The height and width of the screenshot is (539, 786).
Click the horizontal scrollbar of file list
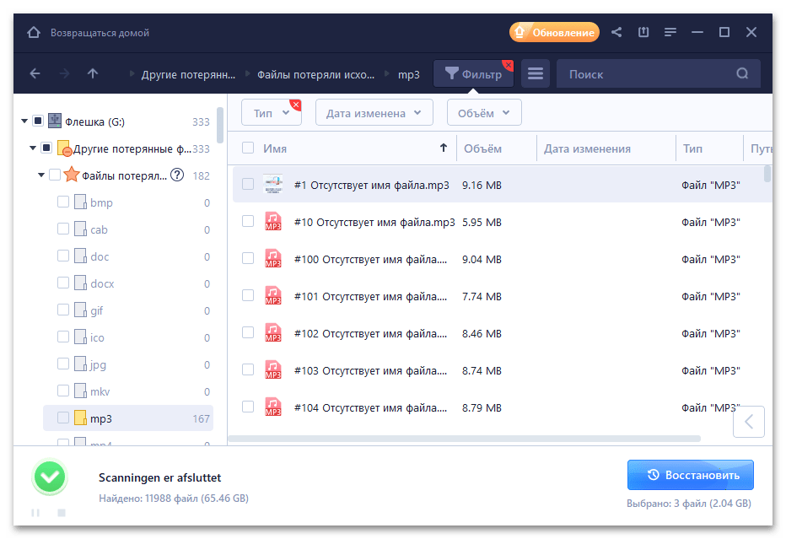464,439
